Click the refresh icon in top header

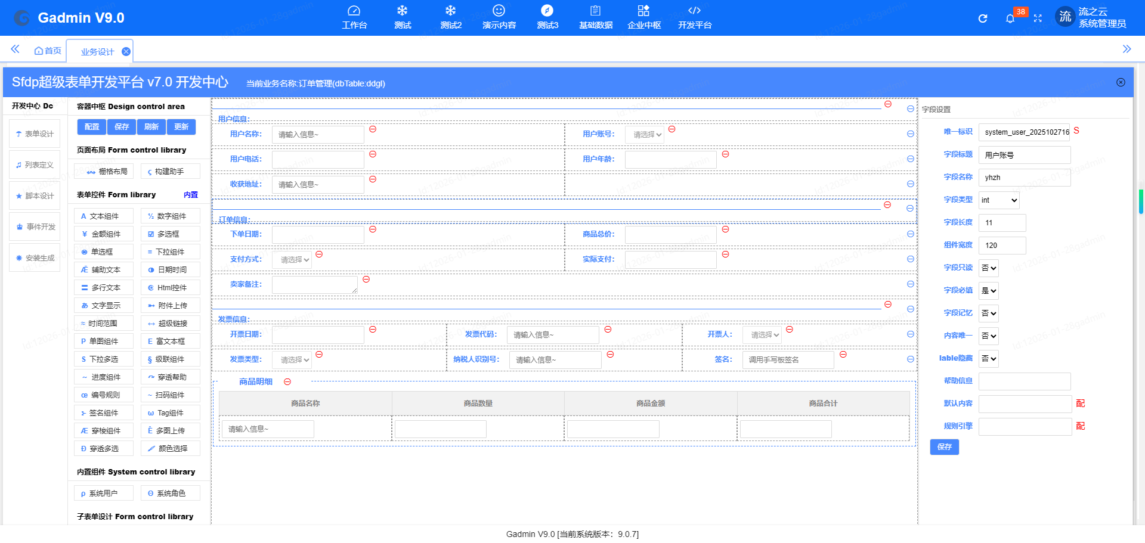click(x=983, y=18)
